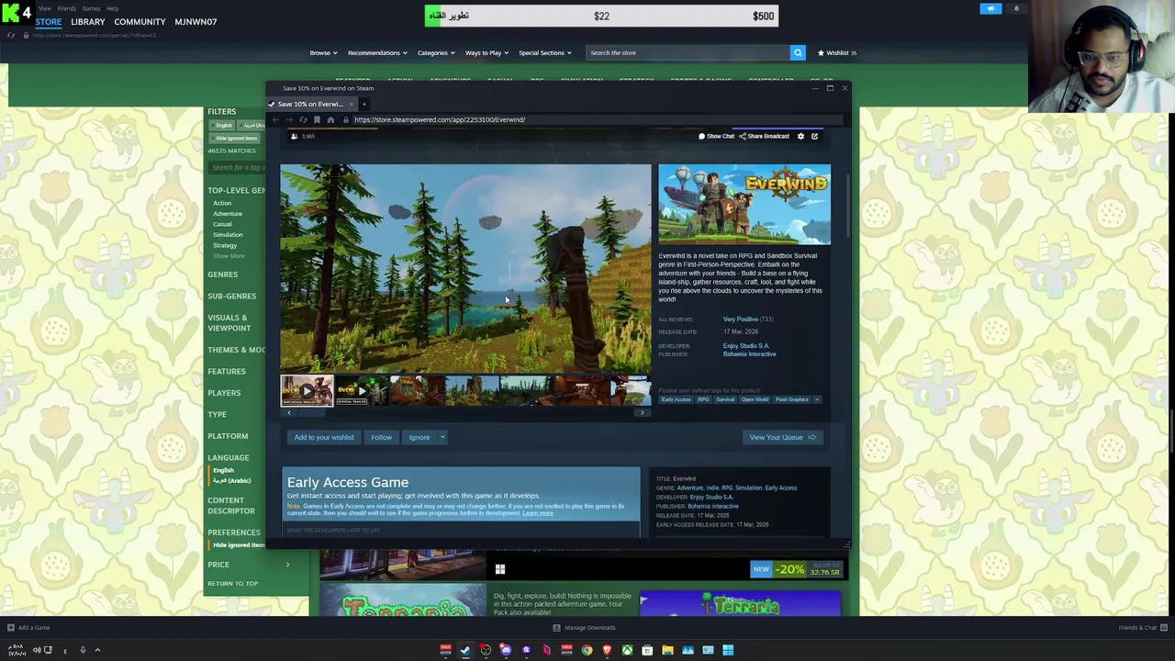Click the microphone icon in taskbar tray
This screenshot has height=661, width=1175.
click(x=83, y=650)
